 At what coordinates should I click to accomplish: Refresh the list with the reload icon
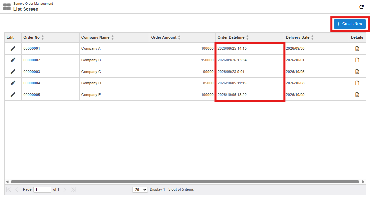tap(361, 7)
